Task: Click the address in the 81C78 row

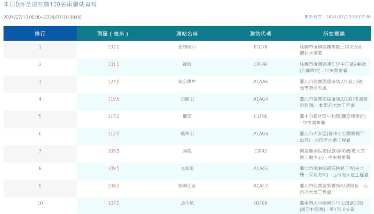Action: (332, 50)
